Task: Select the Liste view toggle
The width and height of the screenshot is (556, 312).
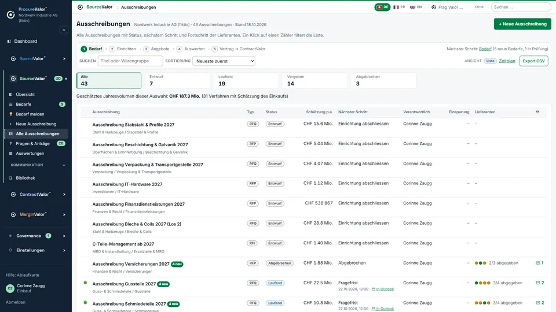Action: pos(490,61)
